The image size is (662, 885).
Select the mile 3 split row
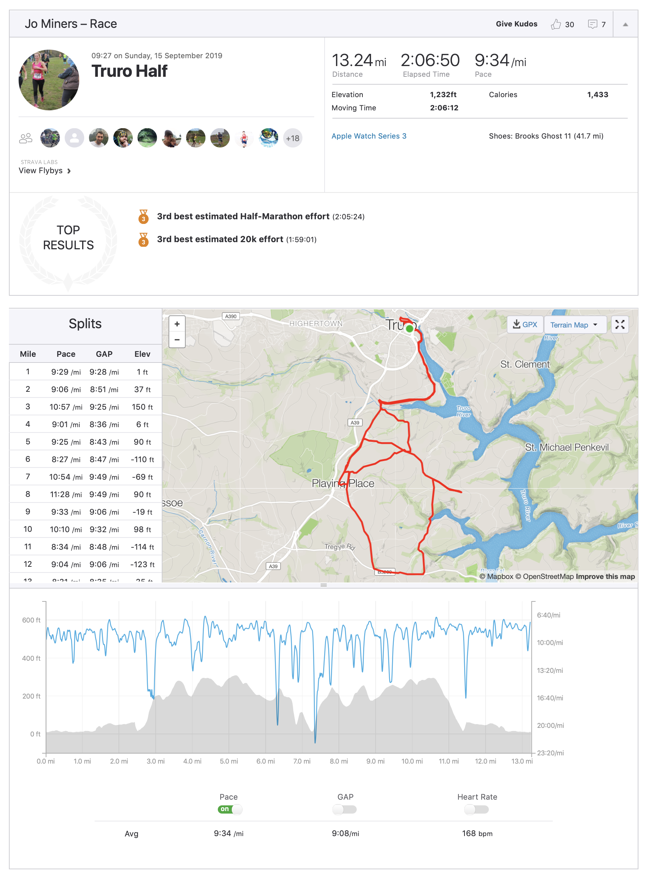[85, 407]
